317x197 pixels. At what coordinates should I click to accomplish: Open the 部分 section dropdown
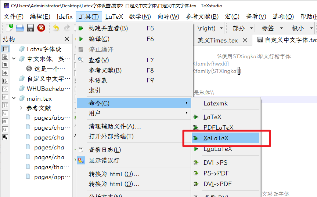click(252, 28)
